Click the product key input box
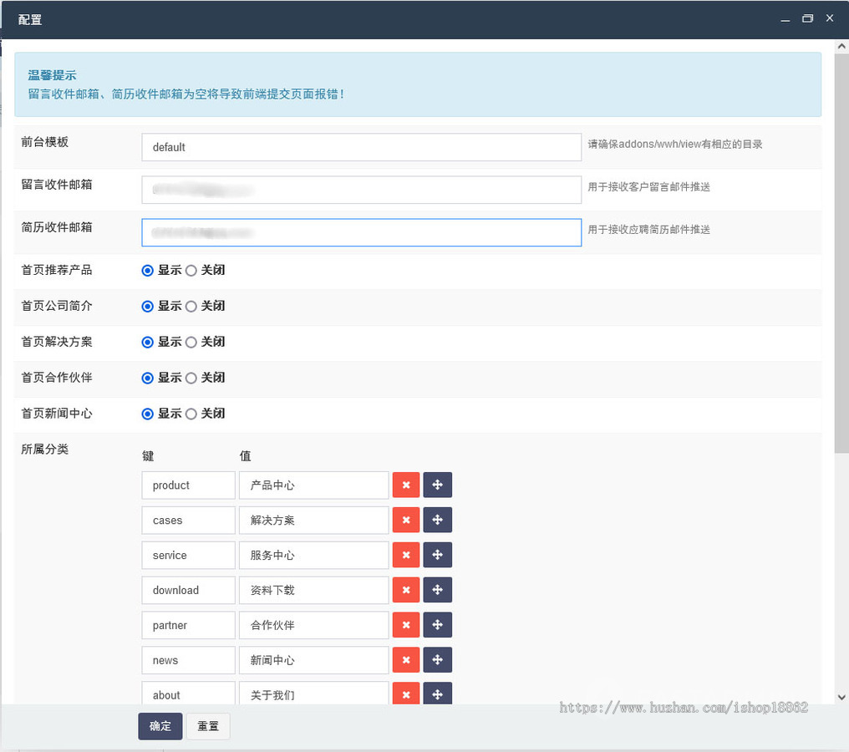The width and height of the screenshot is (849, 752). click(x=188, y=485)
